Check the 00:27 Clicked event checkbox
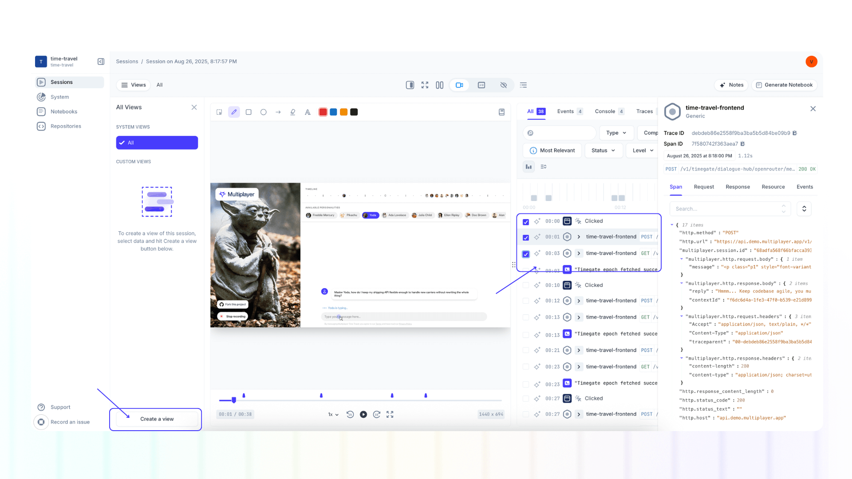 pos(526,398)
